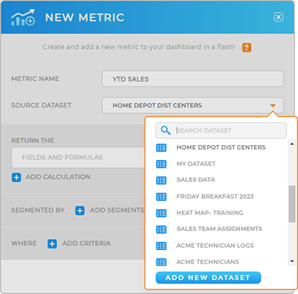Select Acme Technician Logs dataset
The height and width of the screenshot is (294, 298).
point(215,246)
